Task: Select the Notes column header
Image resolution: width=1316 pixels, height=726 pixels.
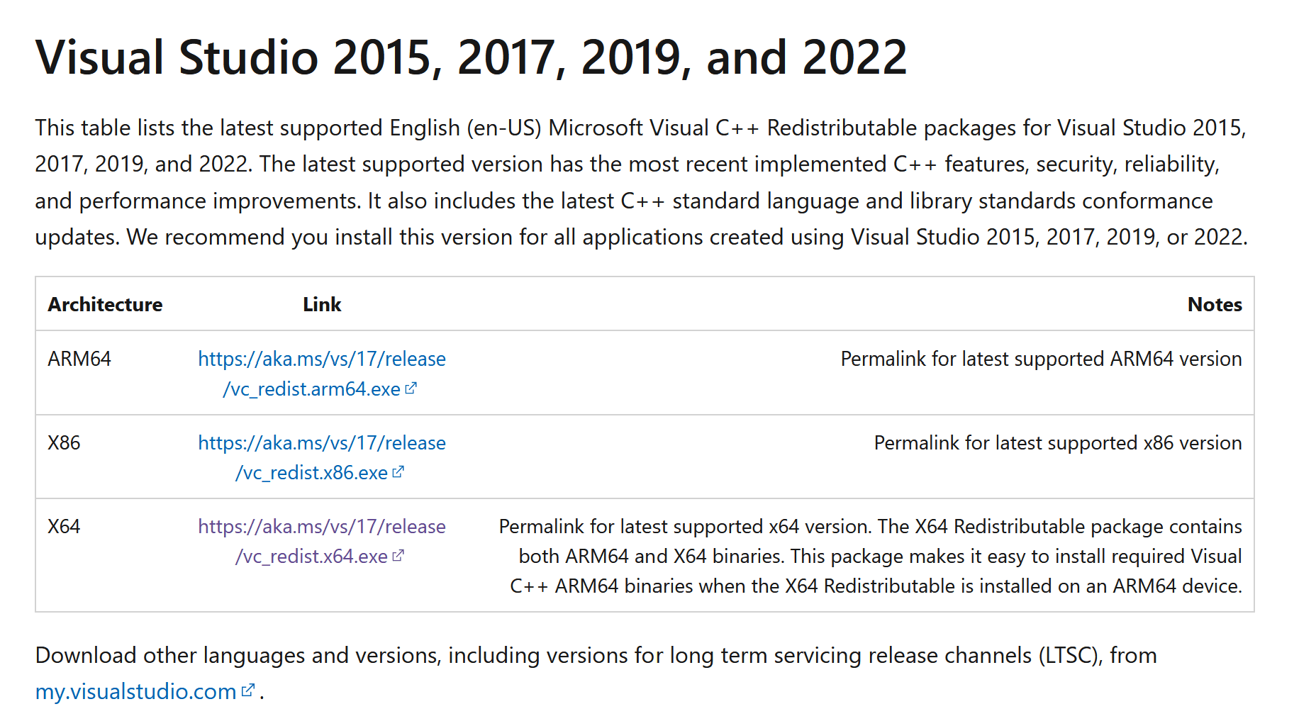Action: click(1215, 304)
